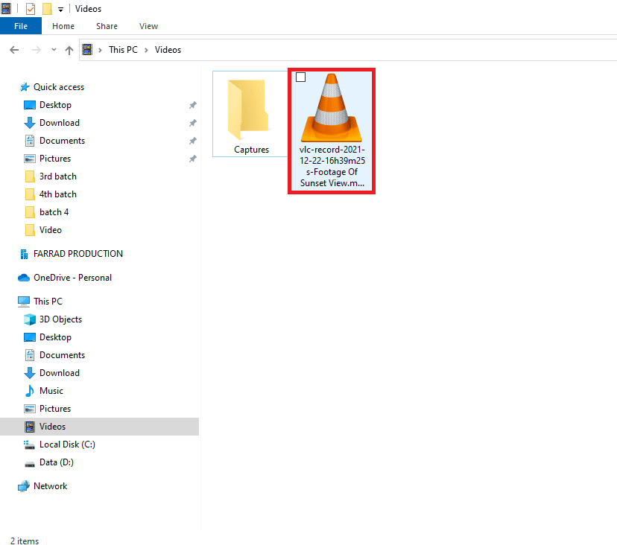Switch to the View ribbon tab
The height and width of the screenshot is (545, 617).
tap(148, 26)
